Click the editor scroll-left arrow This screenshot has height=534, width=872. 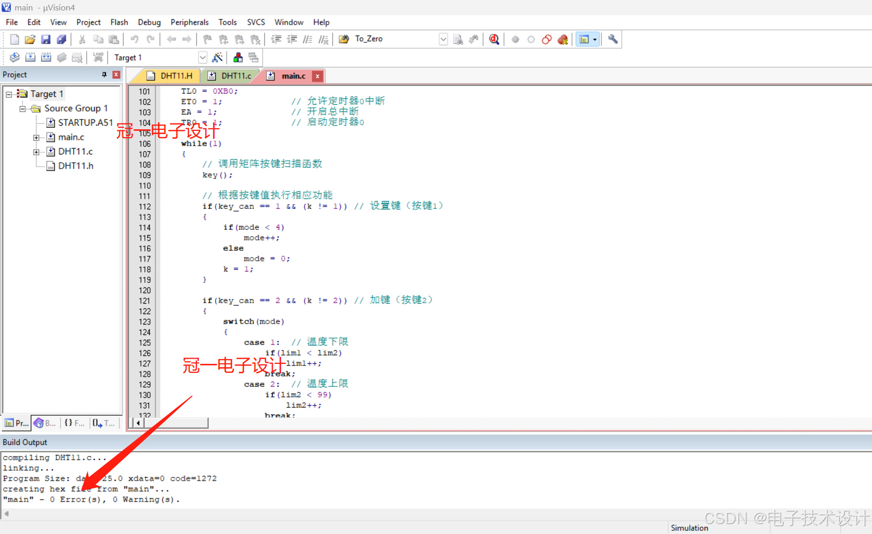point(138,422)
